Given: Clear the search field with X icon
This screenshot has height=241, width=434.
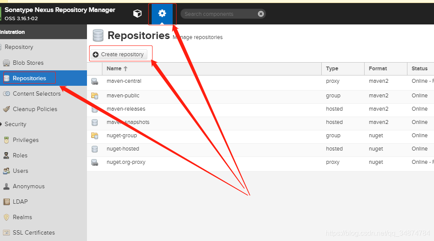Looking at the screenshot, I should (x=261, y=14).
